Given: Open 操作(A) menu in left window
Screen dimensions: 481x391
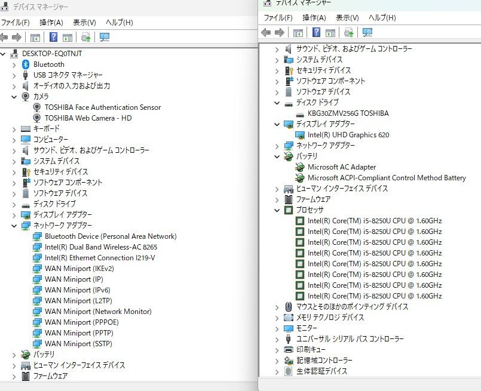Looking at the screenshot, I should pyautogui.click(x=51, y=22).
